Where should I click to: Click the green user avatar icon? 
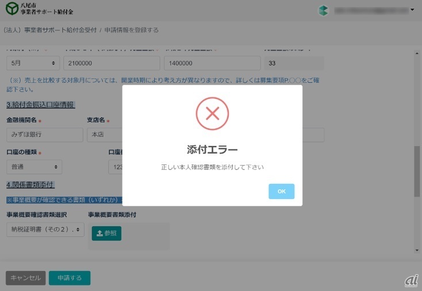tap(323, 10)
